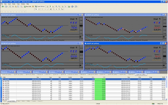Select the Horizontal Line tool
Image resolution: width=168 pixels, height=105 pixels.
click(x=45, y=9)
